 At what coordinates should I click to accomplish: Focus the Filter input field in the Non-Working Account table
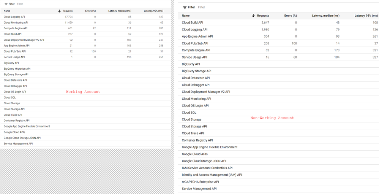[202, 7]
